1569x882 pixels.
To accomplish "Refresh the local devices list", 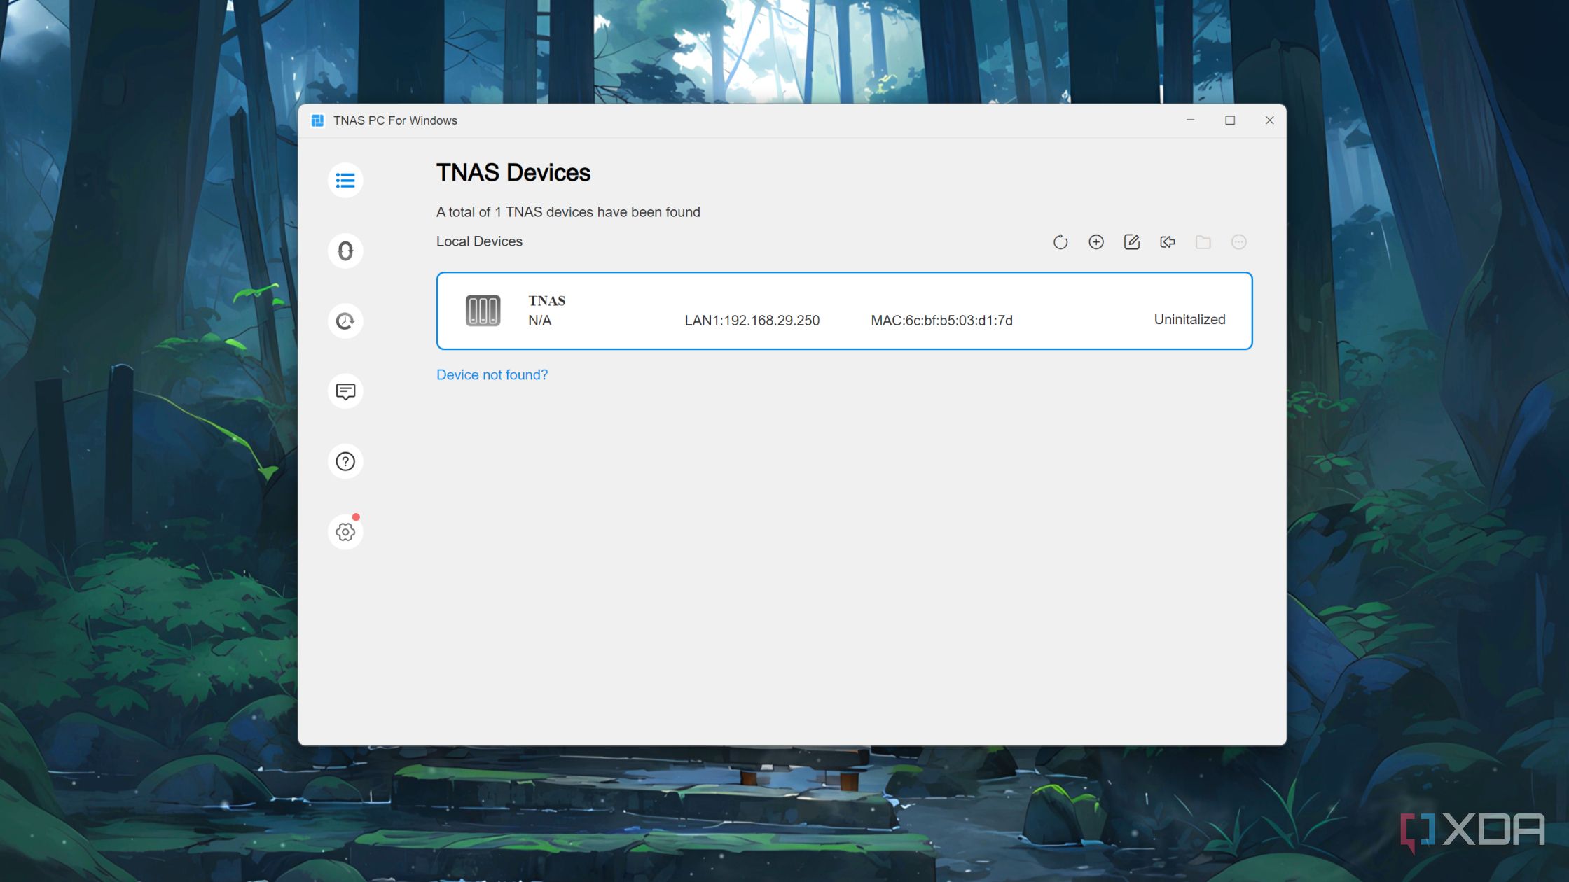I will [x=1060, y=242].
